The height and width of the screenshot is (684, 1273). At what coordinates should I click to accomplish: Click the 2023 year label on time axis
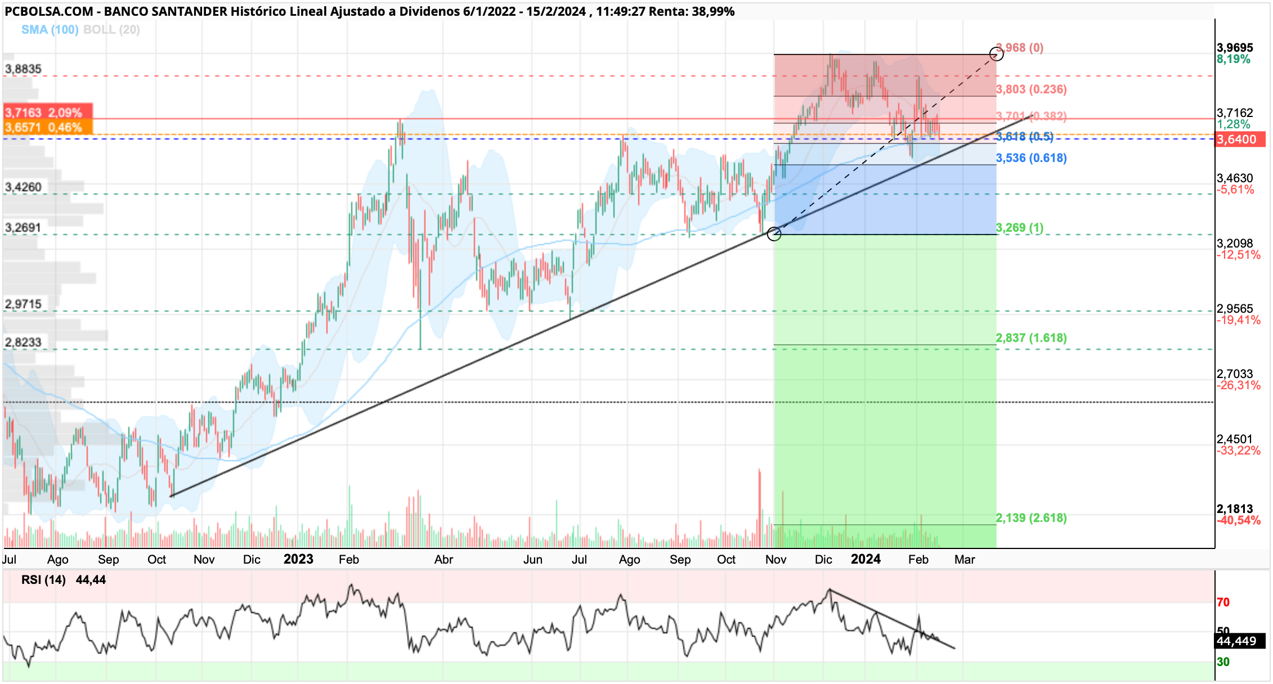[298, 559]
